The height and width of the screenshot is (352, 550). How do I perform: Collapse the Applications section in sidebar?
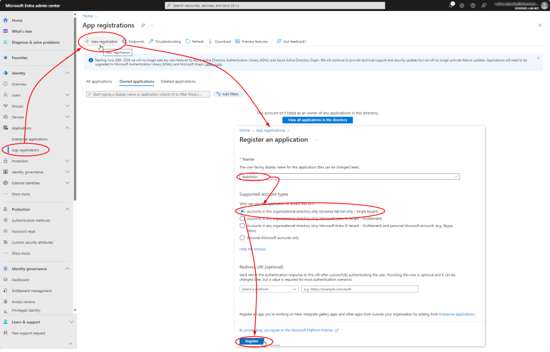67,128
